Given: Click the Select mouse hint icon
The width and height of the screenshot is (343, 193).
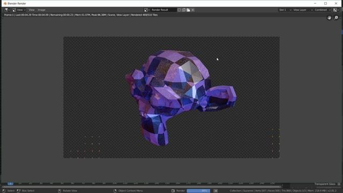Looking at the screenshot, I should click(x=4, y=191).
